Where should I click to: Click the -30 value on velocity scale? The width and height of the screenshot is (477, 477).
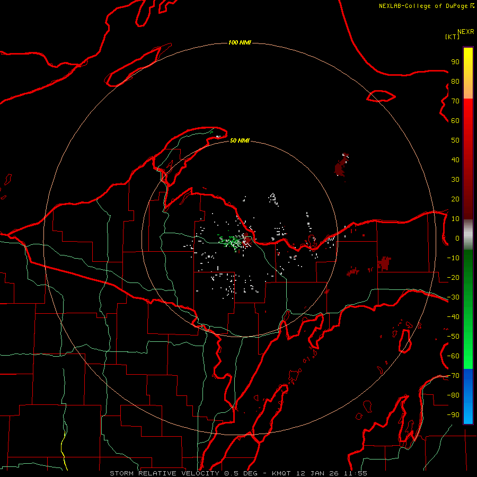click(x=453, y=297)
